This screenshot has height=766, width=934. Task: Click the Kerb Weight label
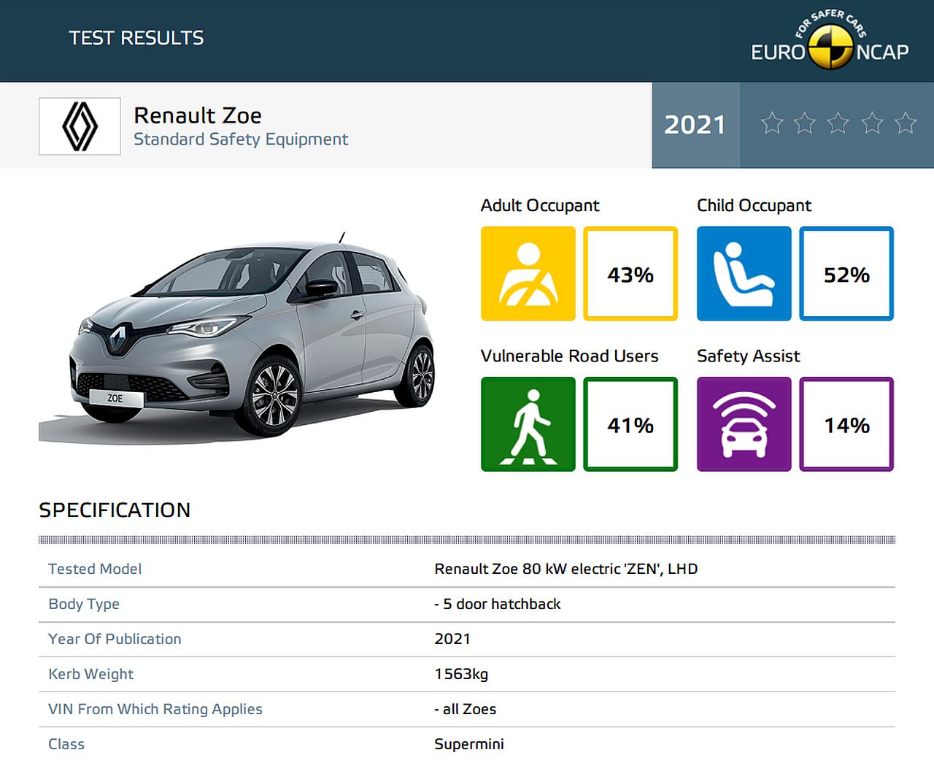click(x=91, y=674)
